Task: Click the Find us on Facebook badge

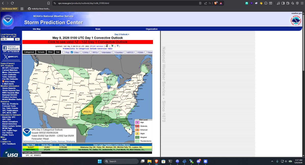Action: coord(11,48)
